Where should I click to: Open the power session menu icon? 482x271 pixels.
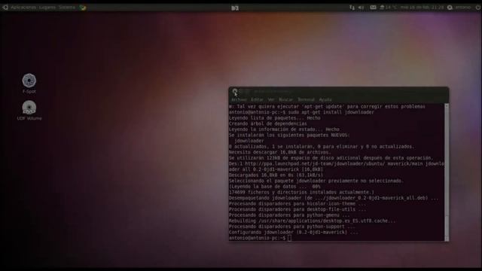477,8
